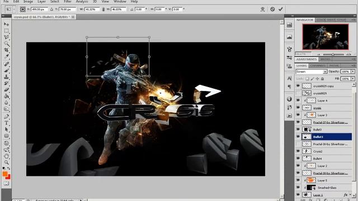Select the Type tool
The width and height of the screenshot is (358, 201).
tap(6, 123)
